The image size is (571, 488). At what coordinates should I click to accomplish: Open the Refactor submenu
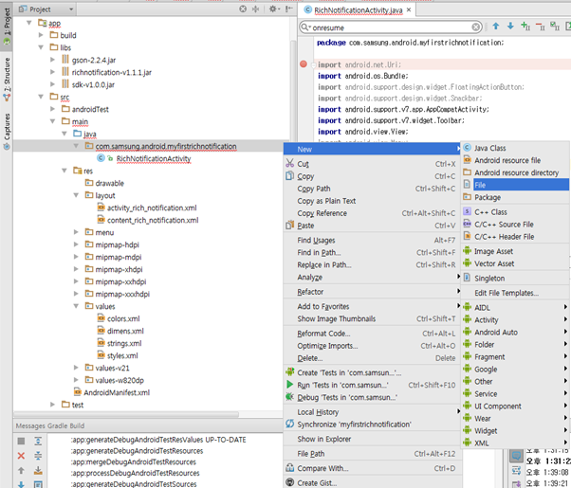coord(310,292)
